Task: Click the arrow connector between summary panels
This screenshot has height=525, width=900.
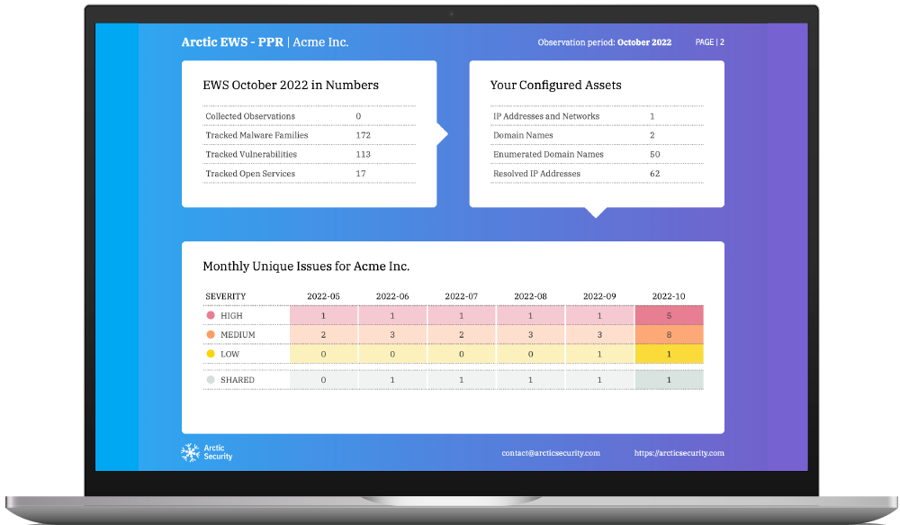Action: (x=441, y=132)
